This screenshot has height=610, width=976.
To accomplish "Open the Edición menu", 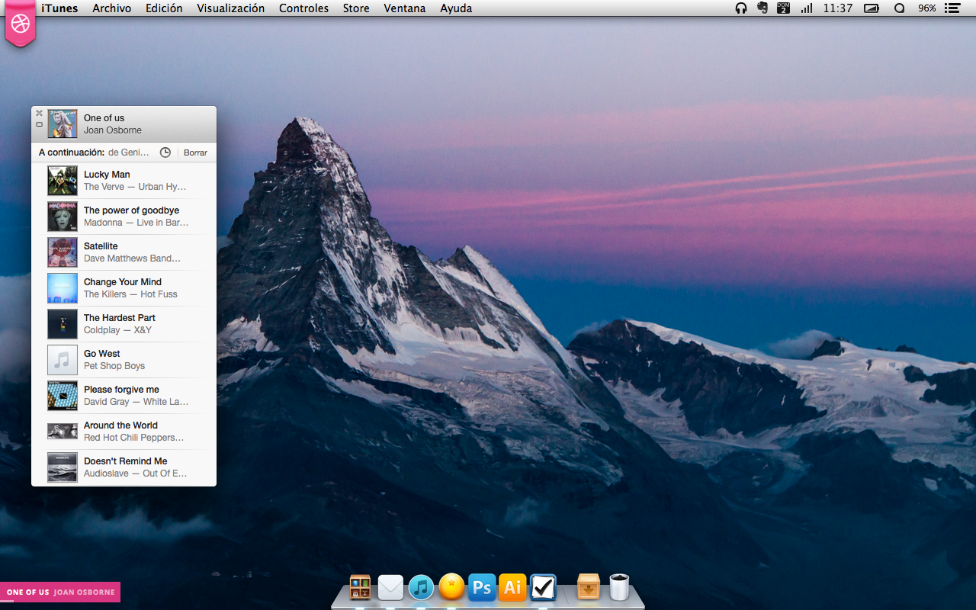I will click(x=164, y=8).
